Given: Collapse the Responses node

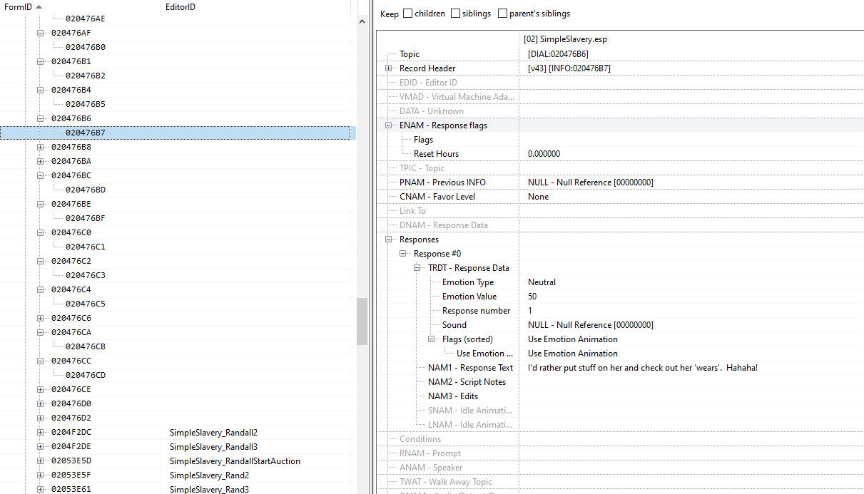Looking at the screenshot, I should pos(389,240).
